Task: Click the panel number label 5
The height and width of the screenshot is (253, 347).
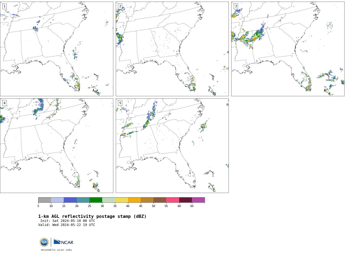Action: (x=120, y=103)
